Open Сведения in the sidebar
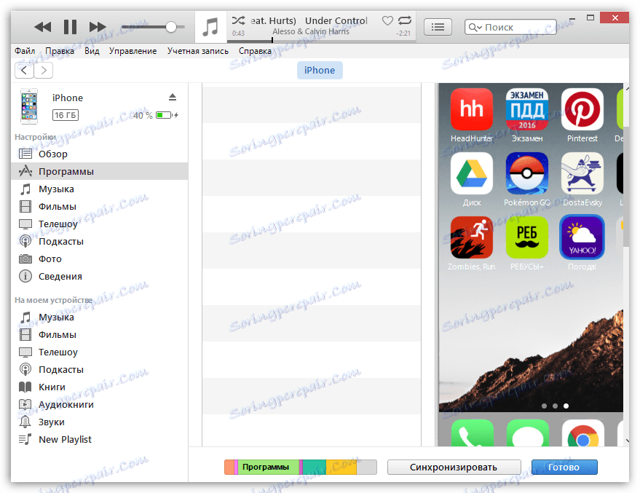The image size is (640, 493). point(100,276)
